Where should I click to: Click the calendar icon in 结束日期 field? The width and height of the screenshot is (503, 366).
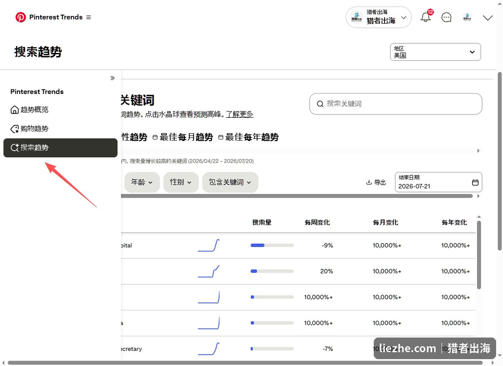[x=475, y=183]
